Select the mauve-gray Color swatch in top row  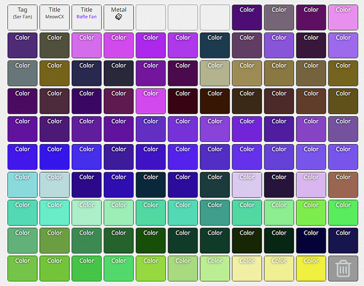pyautogui.click(x=279, y=18)
